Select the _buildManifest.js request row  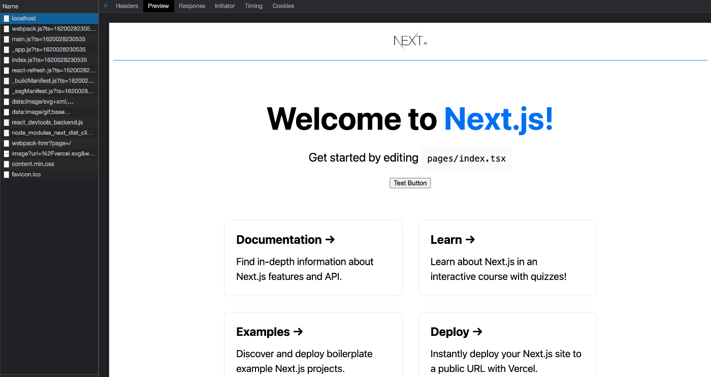coord(49,81)
